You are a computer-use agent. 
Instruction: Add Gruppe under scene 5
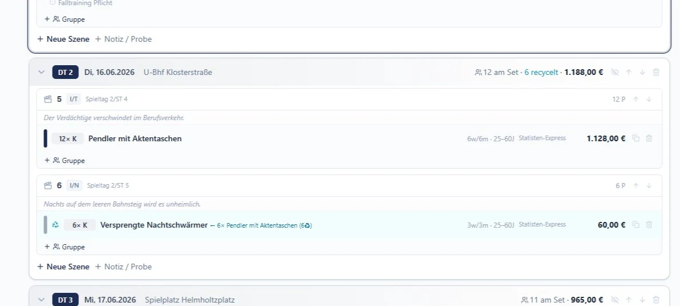[65, 160]
